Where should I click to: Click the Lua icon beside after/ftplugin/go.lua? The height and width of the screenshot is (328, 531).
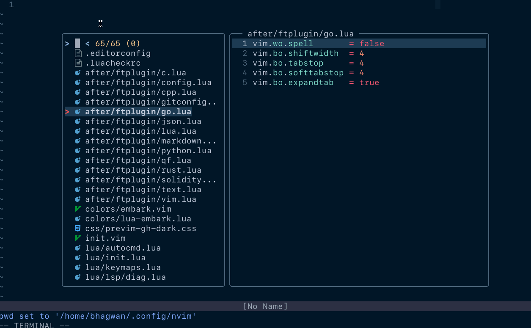click(x=78, y=112)
